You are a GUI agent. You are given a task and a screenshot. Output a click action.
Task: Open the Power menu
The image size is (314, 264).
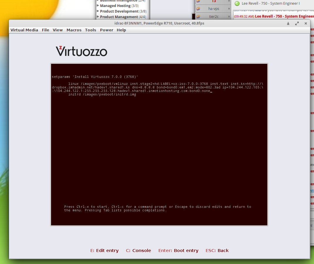click(x=107, y=30)
